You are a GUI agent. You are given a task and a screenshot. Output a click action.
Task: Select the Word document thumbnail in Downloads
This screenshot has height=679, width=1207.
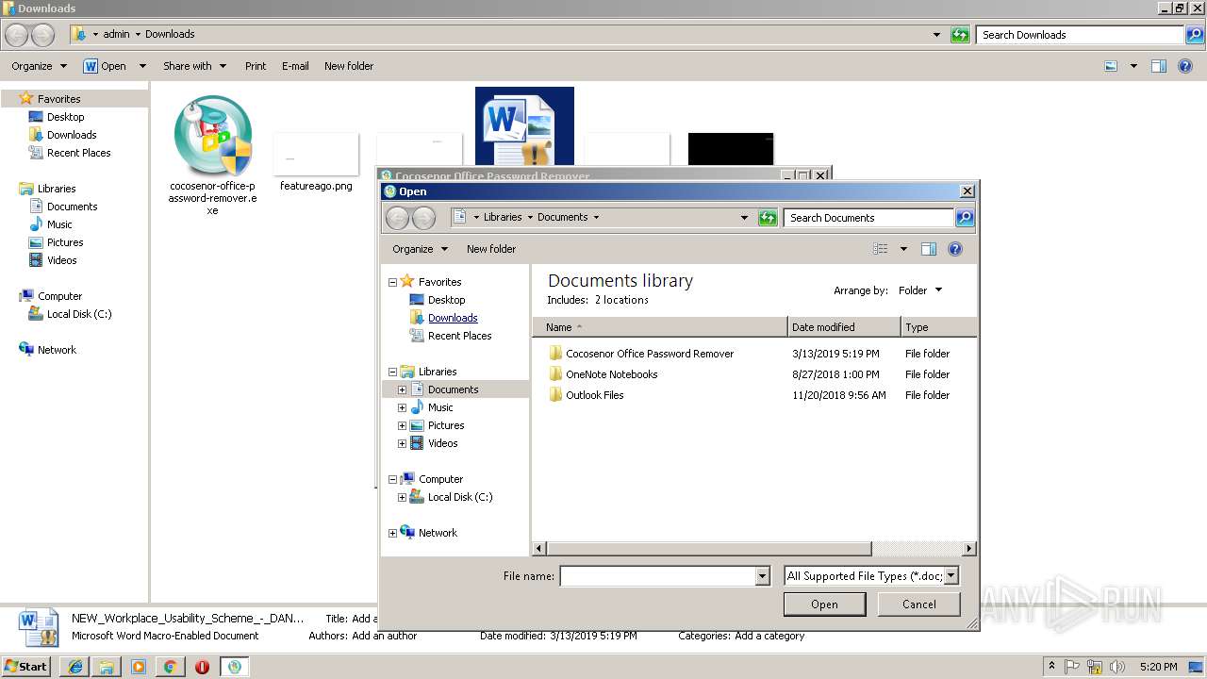(x=524, y=126)
